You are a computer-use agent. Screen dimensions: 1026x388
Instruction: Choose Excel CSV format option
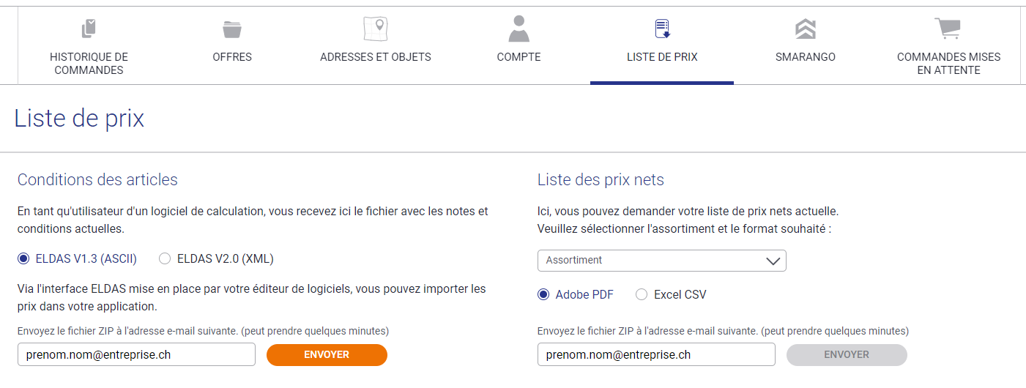click(642, 295)
